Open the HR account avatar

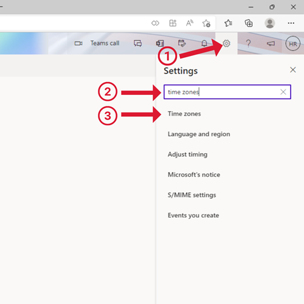[x=292, y=44]
